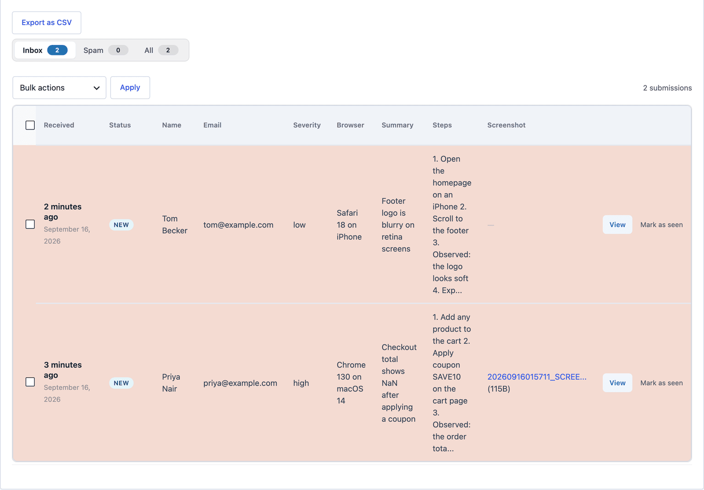The width and height of the screenshot is (704, 490).
Task: Open the 20260916015711_SCREE... screenshot link
Action: point(537,377)
